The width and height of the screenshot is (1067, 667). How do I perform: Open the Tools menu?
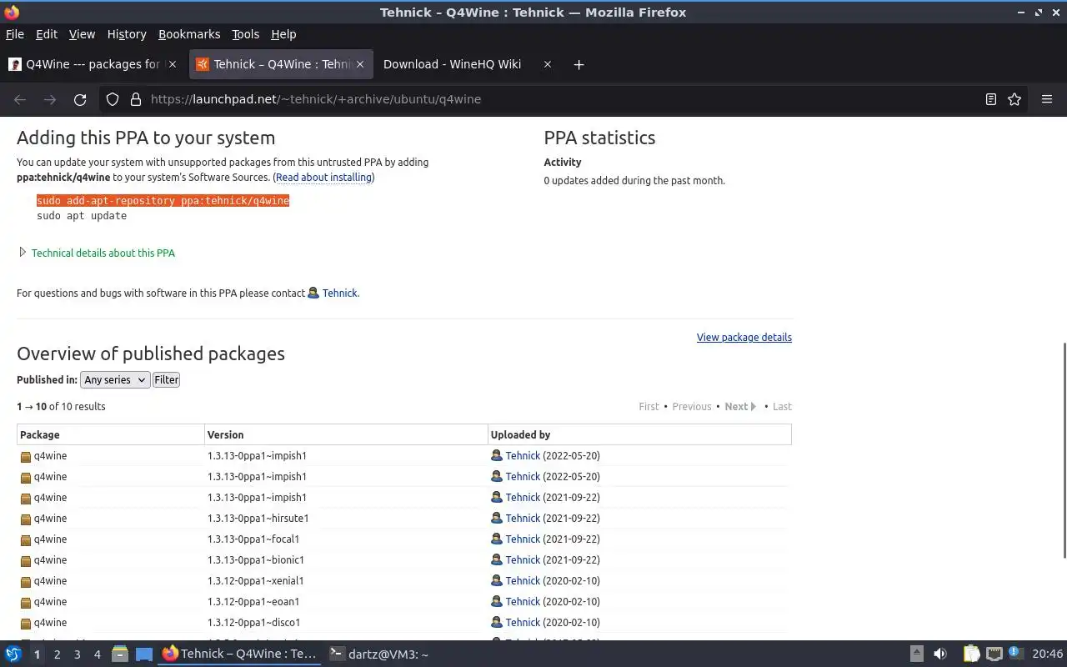[245, 34]
